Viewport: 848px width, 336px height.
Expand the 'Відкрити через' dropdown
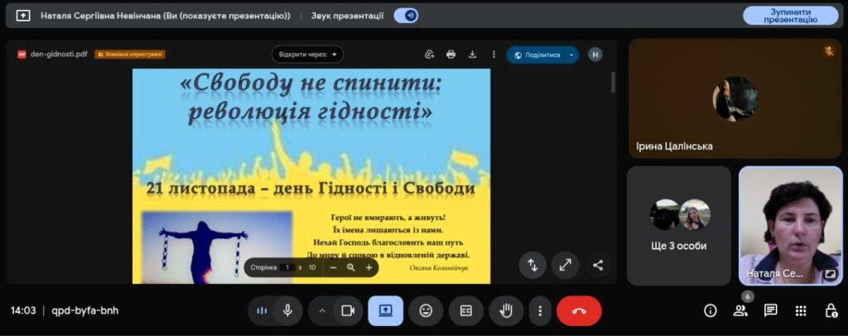pyautogui.click(x=307, y=55)
